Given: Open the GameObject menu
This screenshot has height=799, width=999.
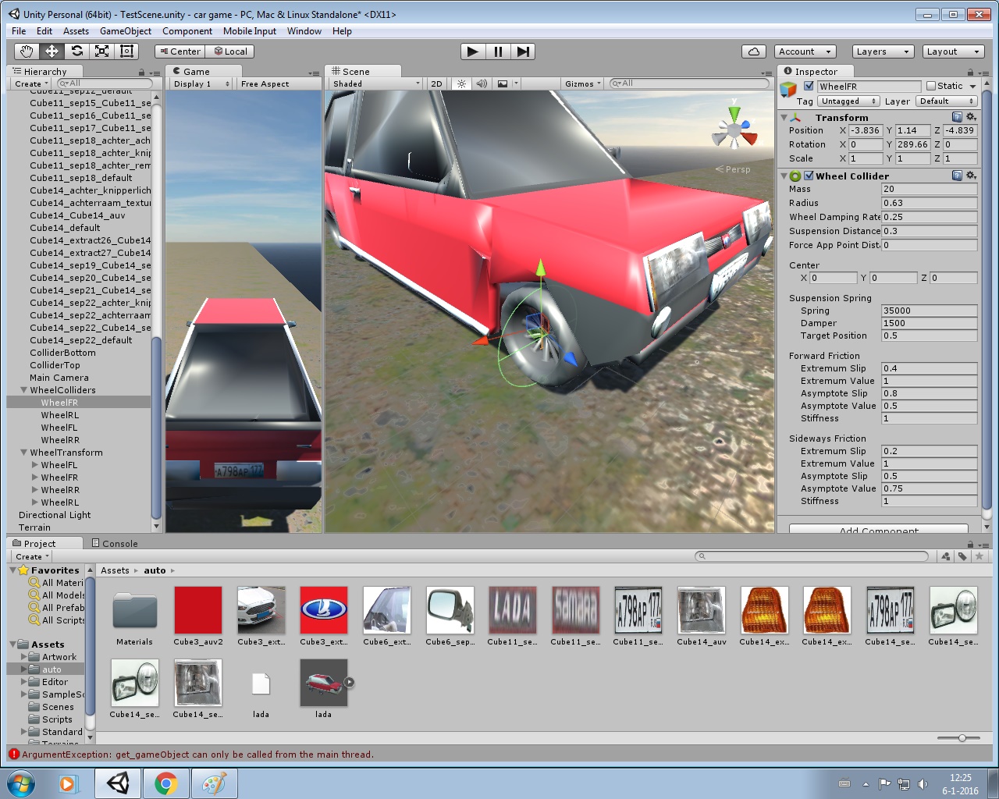Looking at the screenshot, I should pos(125,31).
